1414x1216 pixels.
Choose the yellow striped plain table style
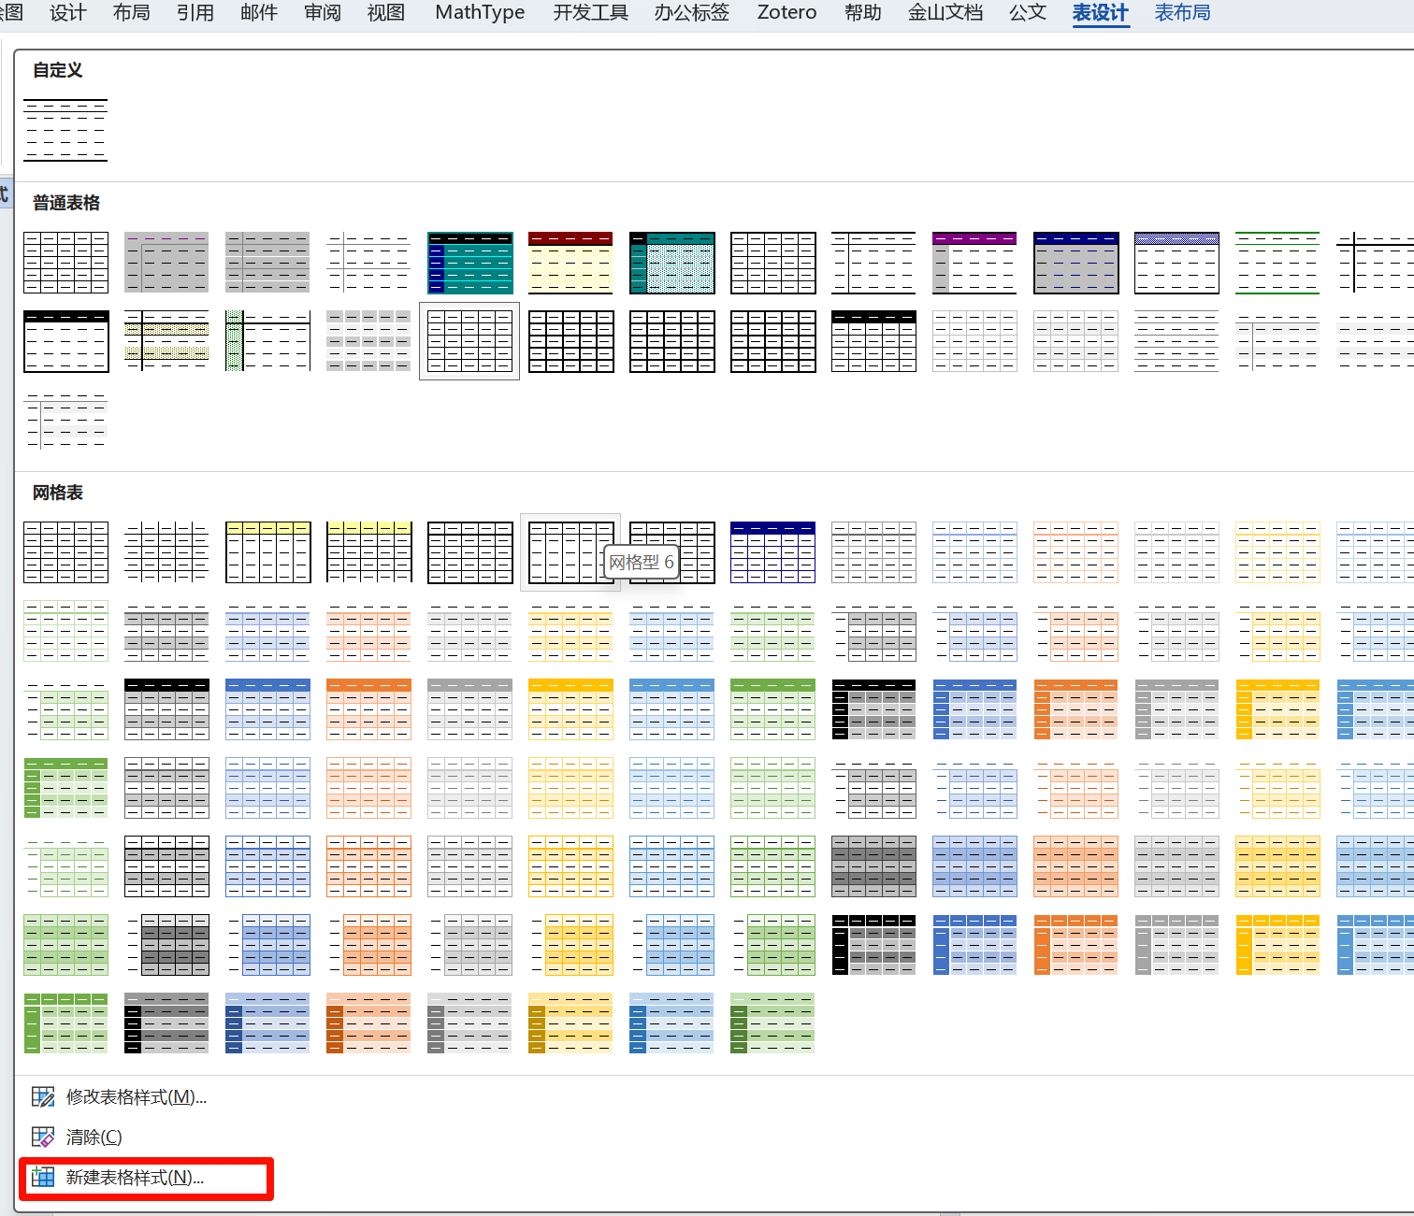pos(166,341)
